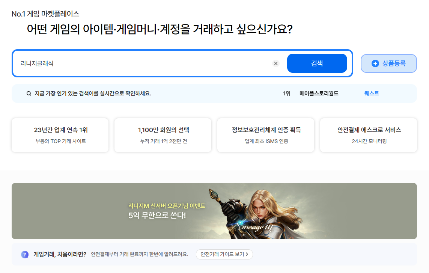Screen dimensions: 429x273
Task: Click the 부동의 TOP 거래 사이트 text
Action: pyautogui.click(x=61, y=141)
